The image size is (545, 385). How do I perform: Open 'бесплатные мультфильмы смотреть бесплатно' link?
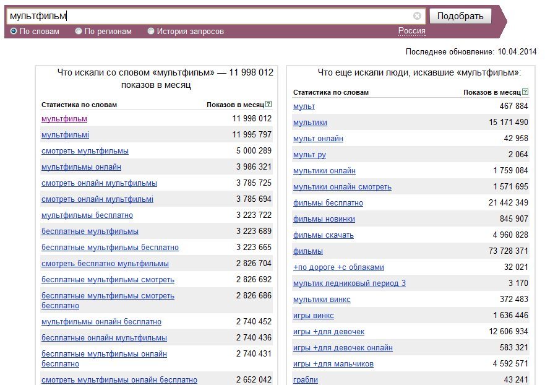pyautogui.click(x=108, y=300)
